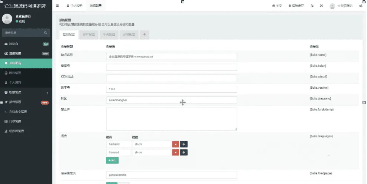
Task: Click the {$site.name} variable name text
Action: [x=318, y=55]
